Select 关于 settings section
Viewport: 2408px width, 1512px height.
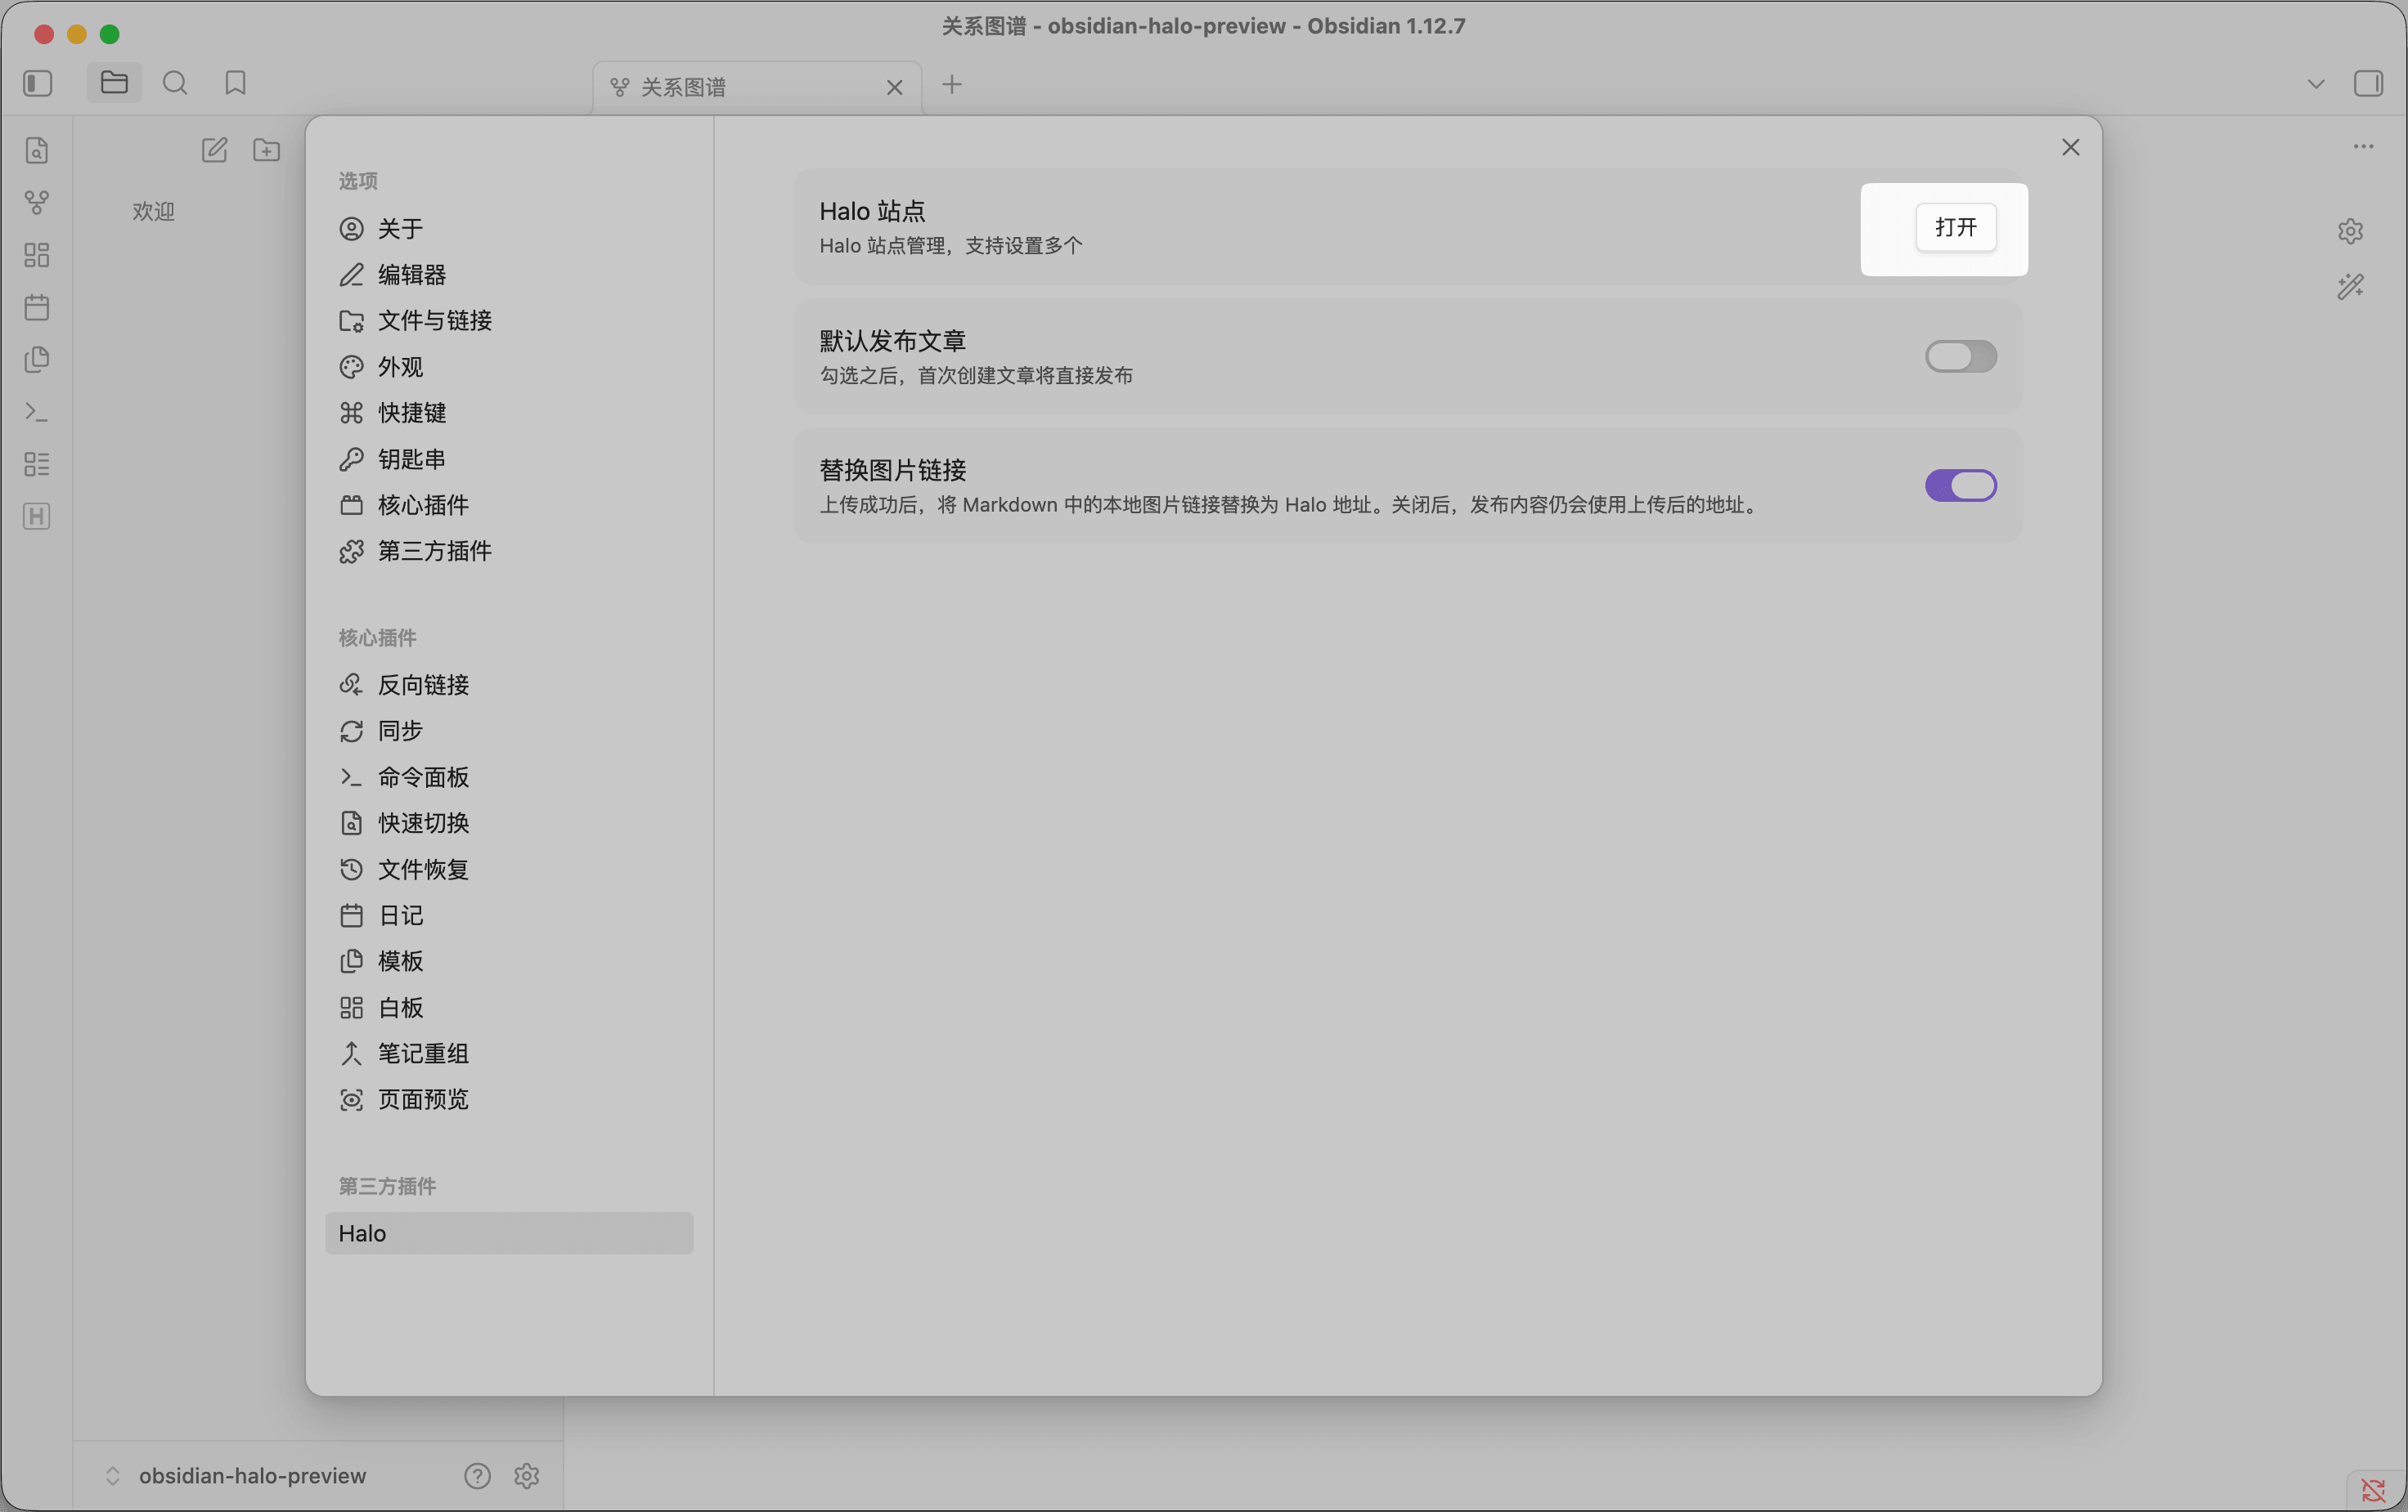(x=509, y=229)
